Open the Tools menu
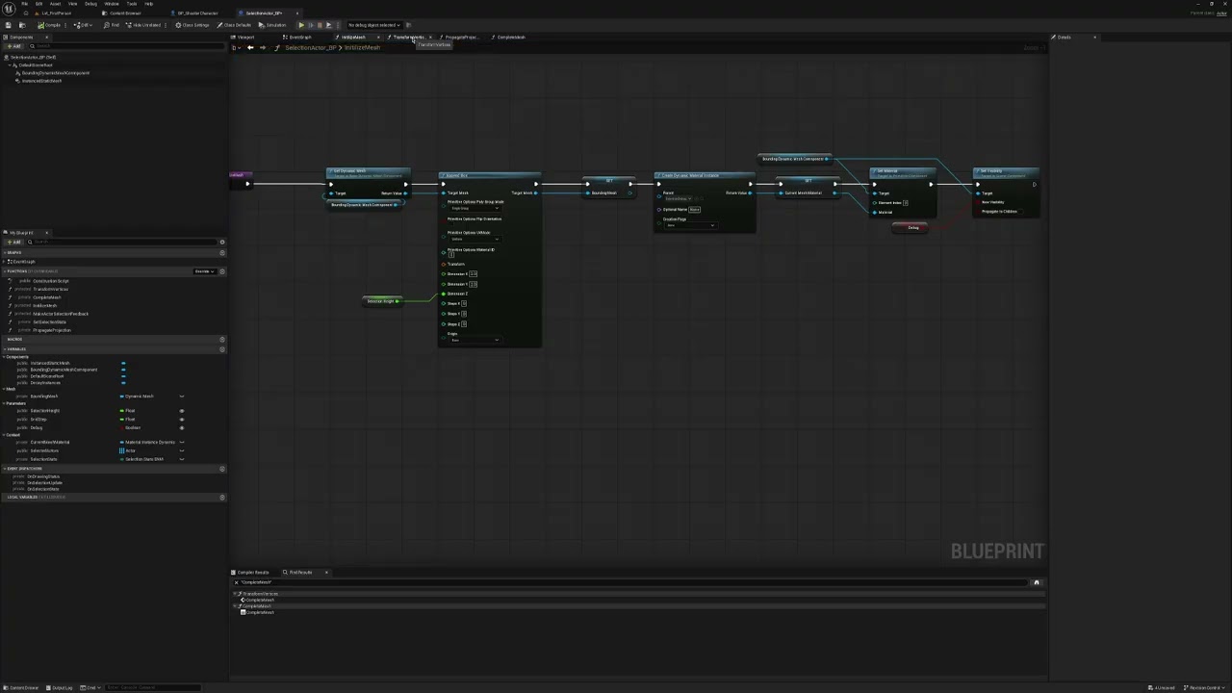Image resolution: width=1232 pixels, height=693 pixels. click(132, 4)
